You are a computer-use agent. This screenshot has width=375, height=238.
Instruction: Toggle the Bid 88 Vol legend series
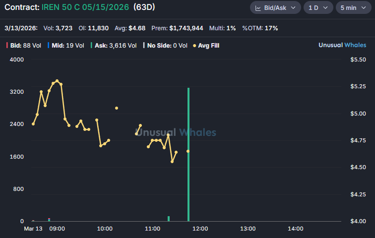(x=24, y=46)
